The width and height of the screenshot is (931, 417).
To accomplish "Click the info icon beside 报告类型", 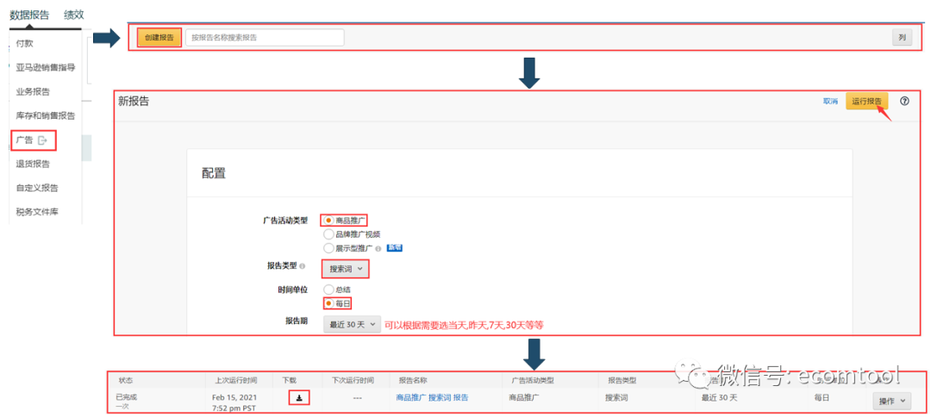I will click(x=303, y=266).
